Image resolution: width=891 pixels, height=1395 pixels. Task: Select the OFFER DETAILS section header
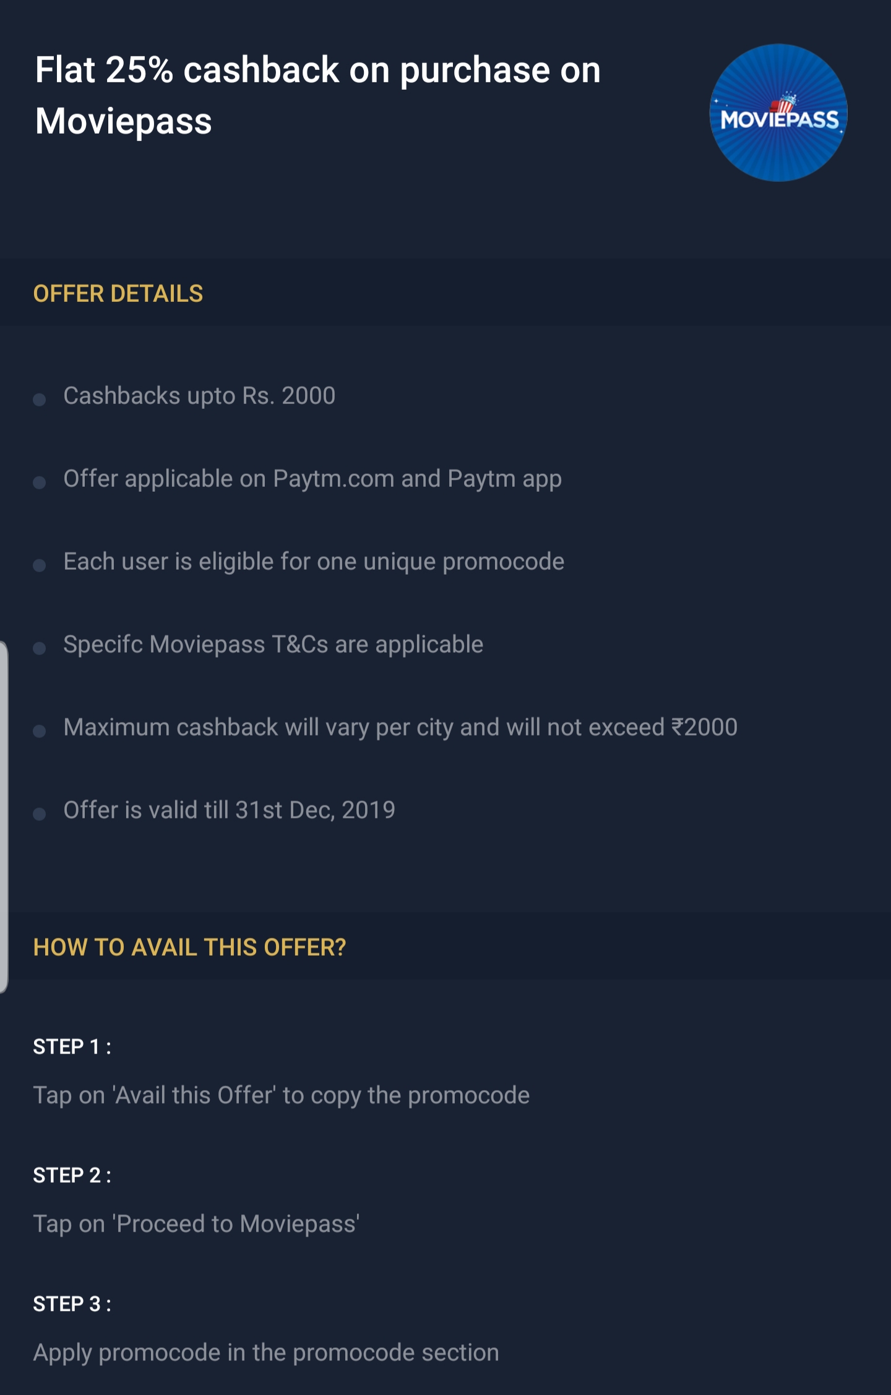[x=118, y=294]
